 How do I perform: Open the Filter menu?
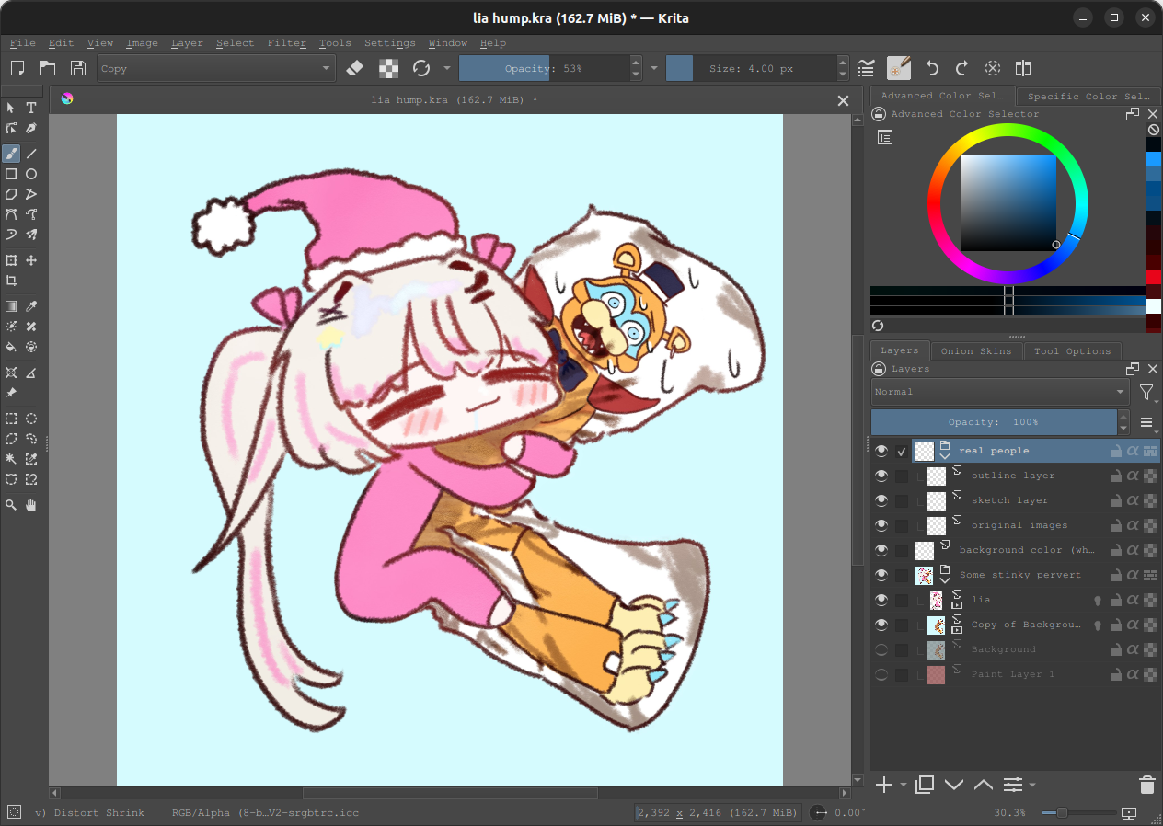[x=286, y=43]
